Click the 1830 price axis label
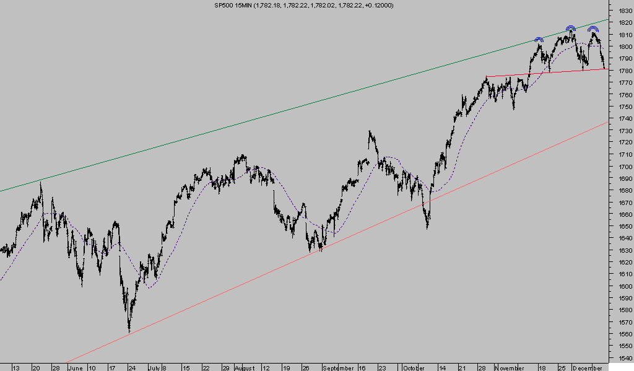The height and width of the screenshot is (371, 634). 623,11
